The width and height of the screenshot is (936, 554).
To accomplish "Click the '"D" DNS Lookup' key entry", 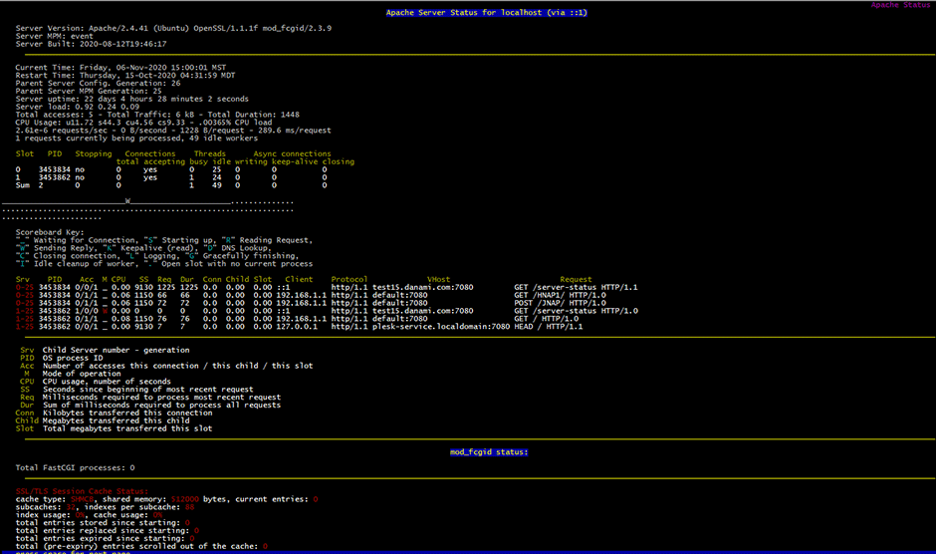I will (x=237, y=248).
